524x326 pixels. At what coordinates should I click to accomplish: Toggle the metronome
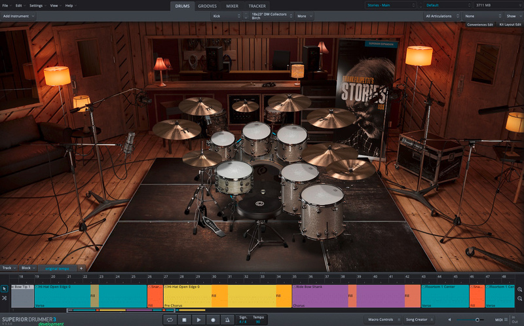tap(227, 319)
